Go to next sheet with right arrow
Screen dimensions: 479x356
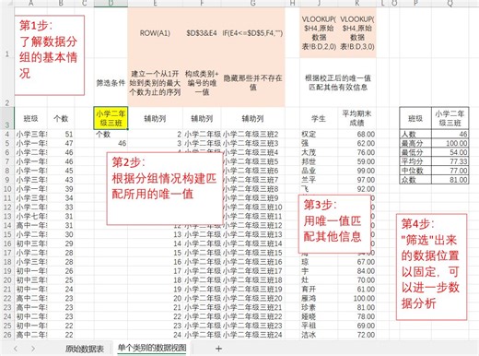coord(33,349)
